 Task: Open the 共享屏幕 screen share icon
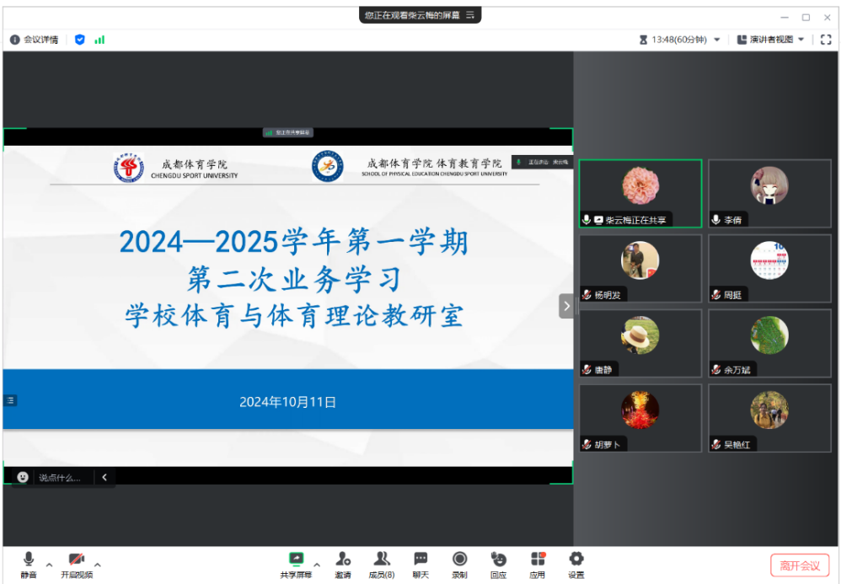pyautogui.click(x=296, y=563)
